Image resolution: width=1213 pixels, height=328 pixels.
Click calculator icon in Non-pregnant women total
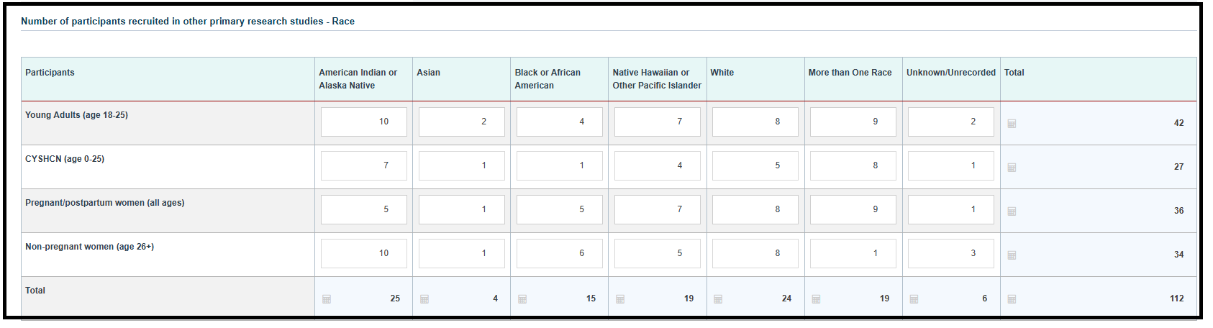pos(1012,255)
